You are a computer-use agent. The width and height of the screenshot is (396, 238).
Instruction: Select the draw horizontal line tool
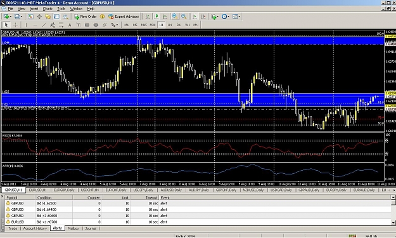[x=35, y=25]
